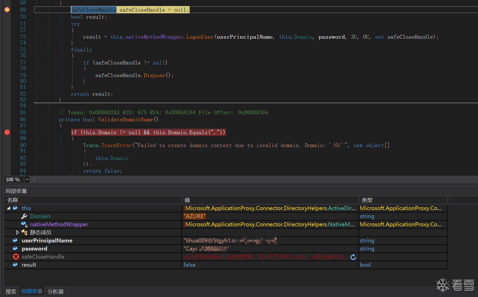Viewport: 478px width, 297px height.
Task: Open the 100 % zoom dropdown
Action: click(x=27, y=179)
